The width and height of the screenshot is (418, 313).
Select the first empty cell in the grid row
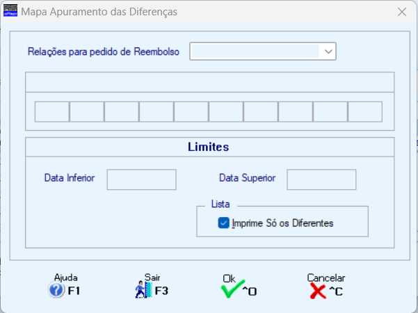52,112
